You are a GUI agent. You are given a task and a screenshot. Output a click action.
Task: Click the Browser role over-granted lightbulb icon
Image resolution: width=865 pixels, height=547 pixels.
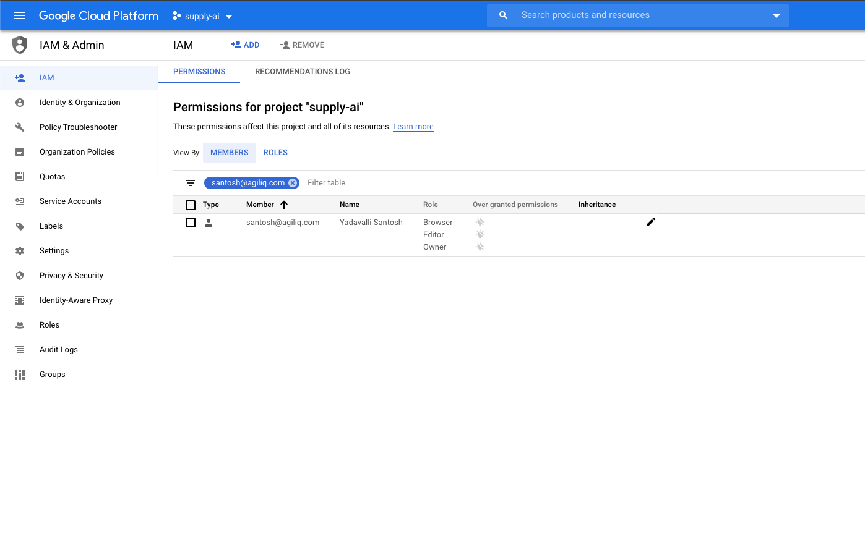click(480, 222)
